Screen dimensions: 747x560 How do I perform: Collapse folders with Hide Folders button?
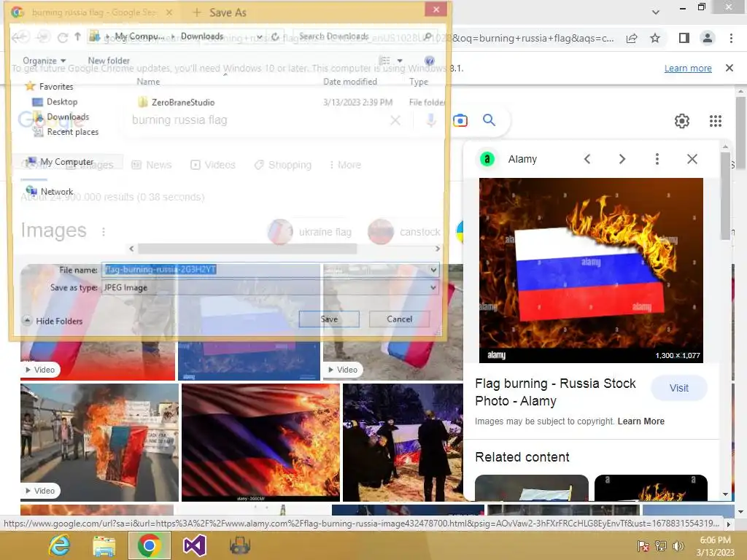(53, 321)
